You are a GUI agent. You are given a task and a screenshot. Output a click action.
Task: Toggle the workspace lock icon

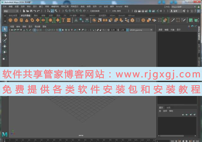[199, 7]
